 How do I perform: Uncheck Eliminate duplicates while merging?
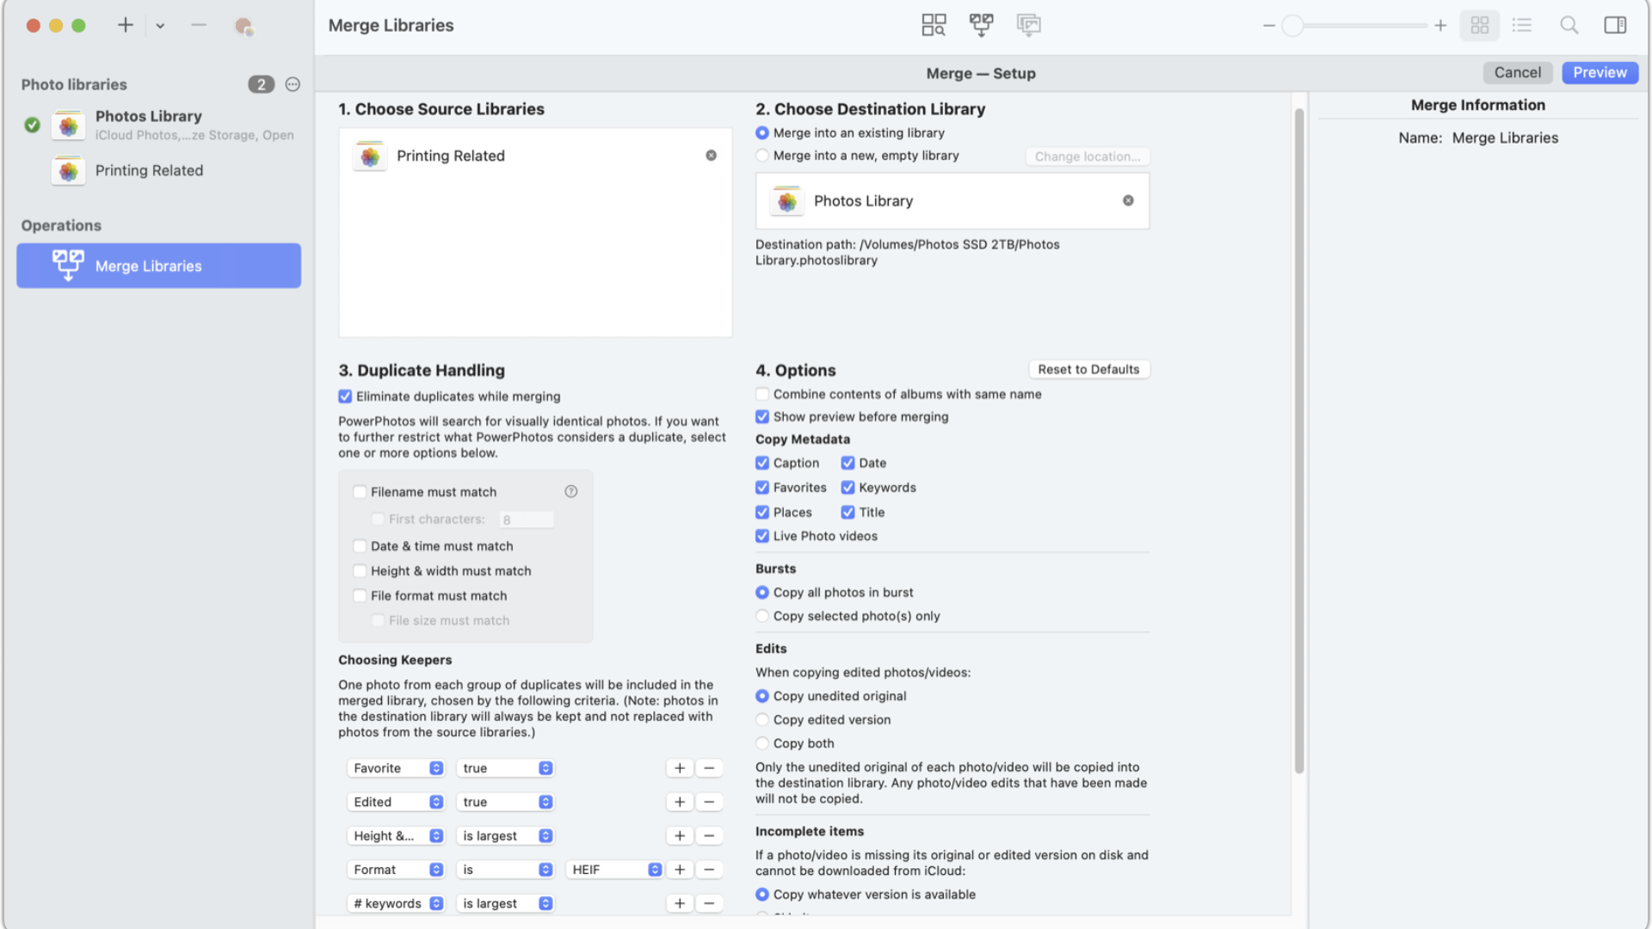point(345,397)
